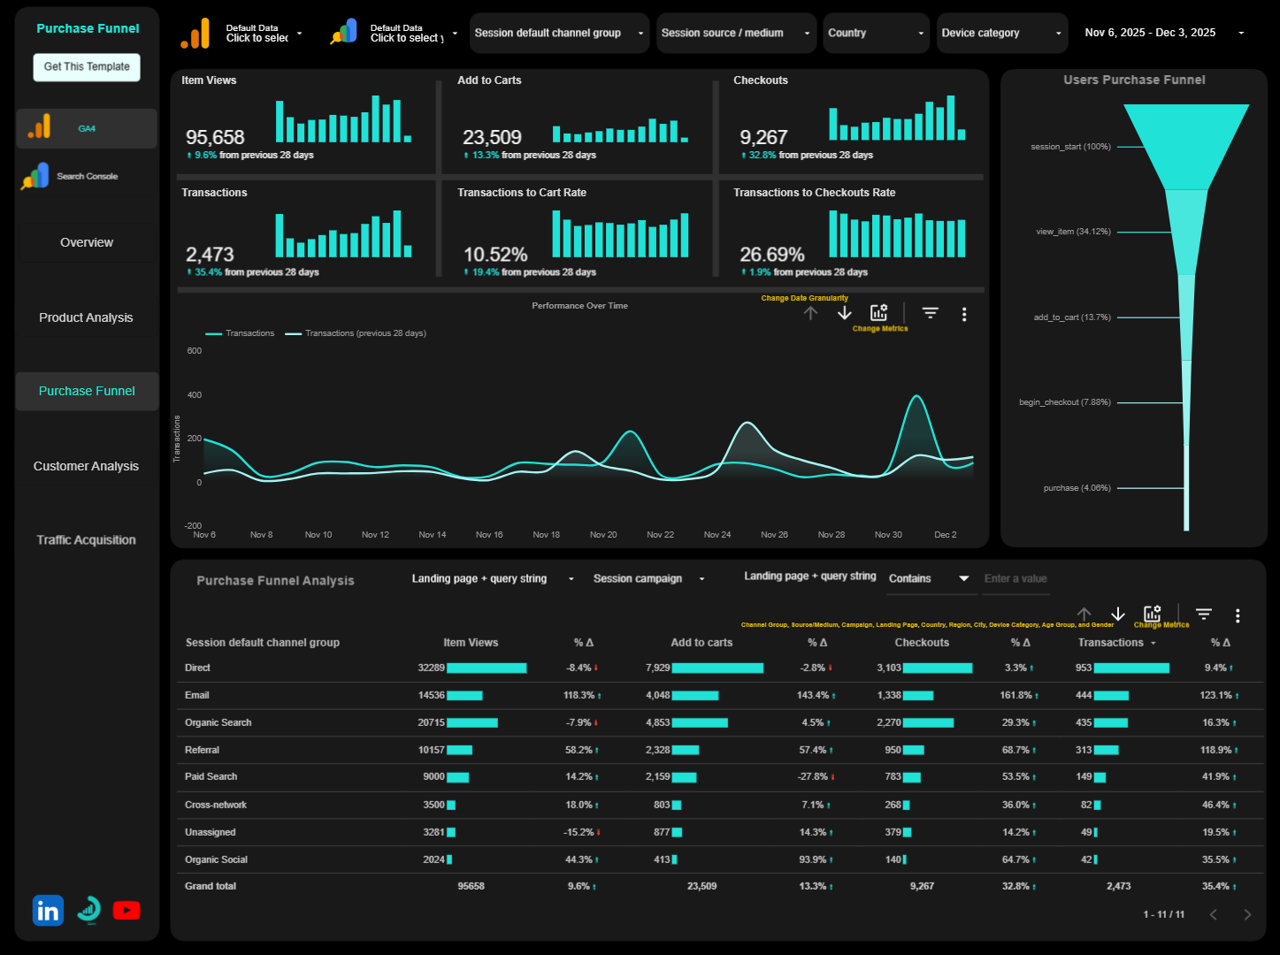Open the Contains condition dropdown

coord(930,579)
